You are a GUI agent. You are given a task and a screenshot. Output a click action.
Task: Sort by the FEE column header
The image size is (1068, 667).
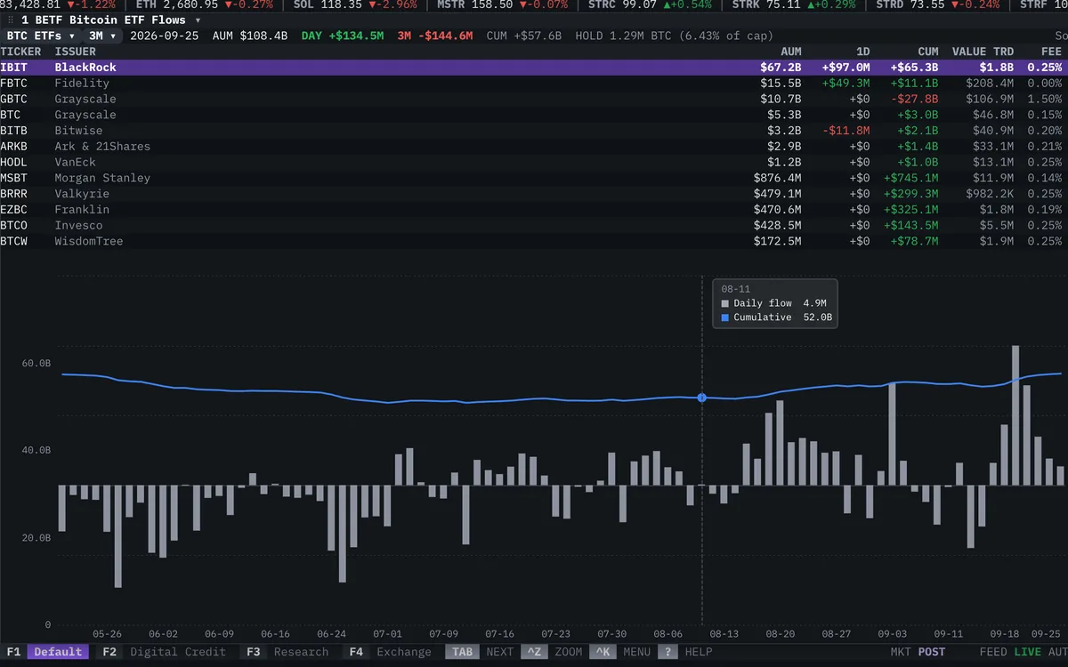[1051, 52]
